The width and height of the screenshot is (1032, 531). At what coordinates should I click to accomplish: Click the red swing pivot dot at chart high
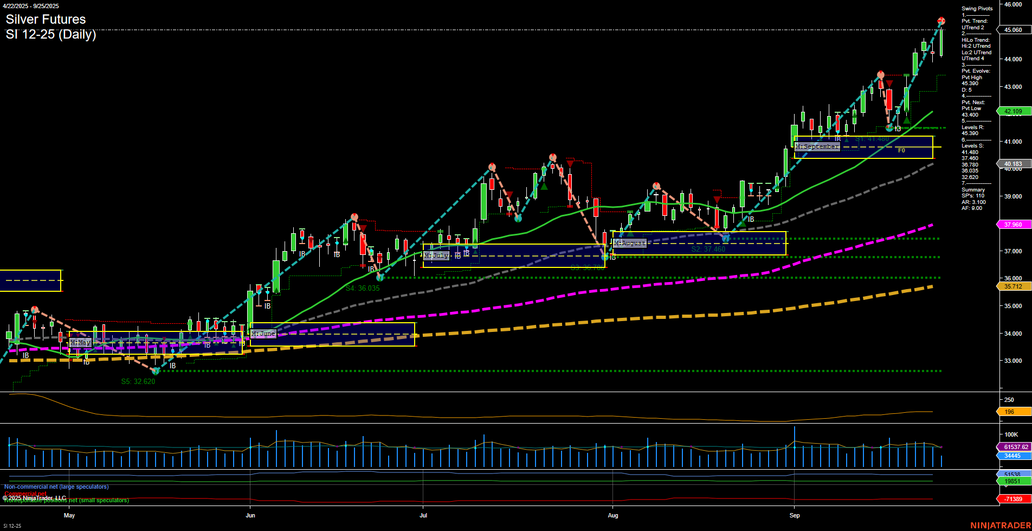click(x=941, y=21)
